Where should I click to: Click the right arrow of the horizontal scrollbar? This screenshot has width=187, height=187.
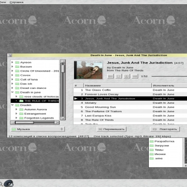point(57,122)
